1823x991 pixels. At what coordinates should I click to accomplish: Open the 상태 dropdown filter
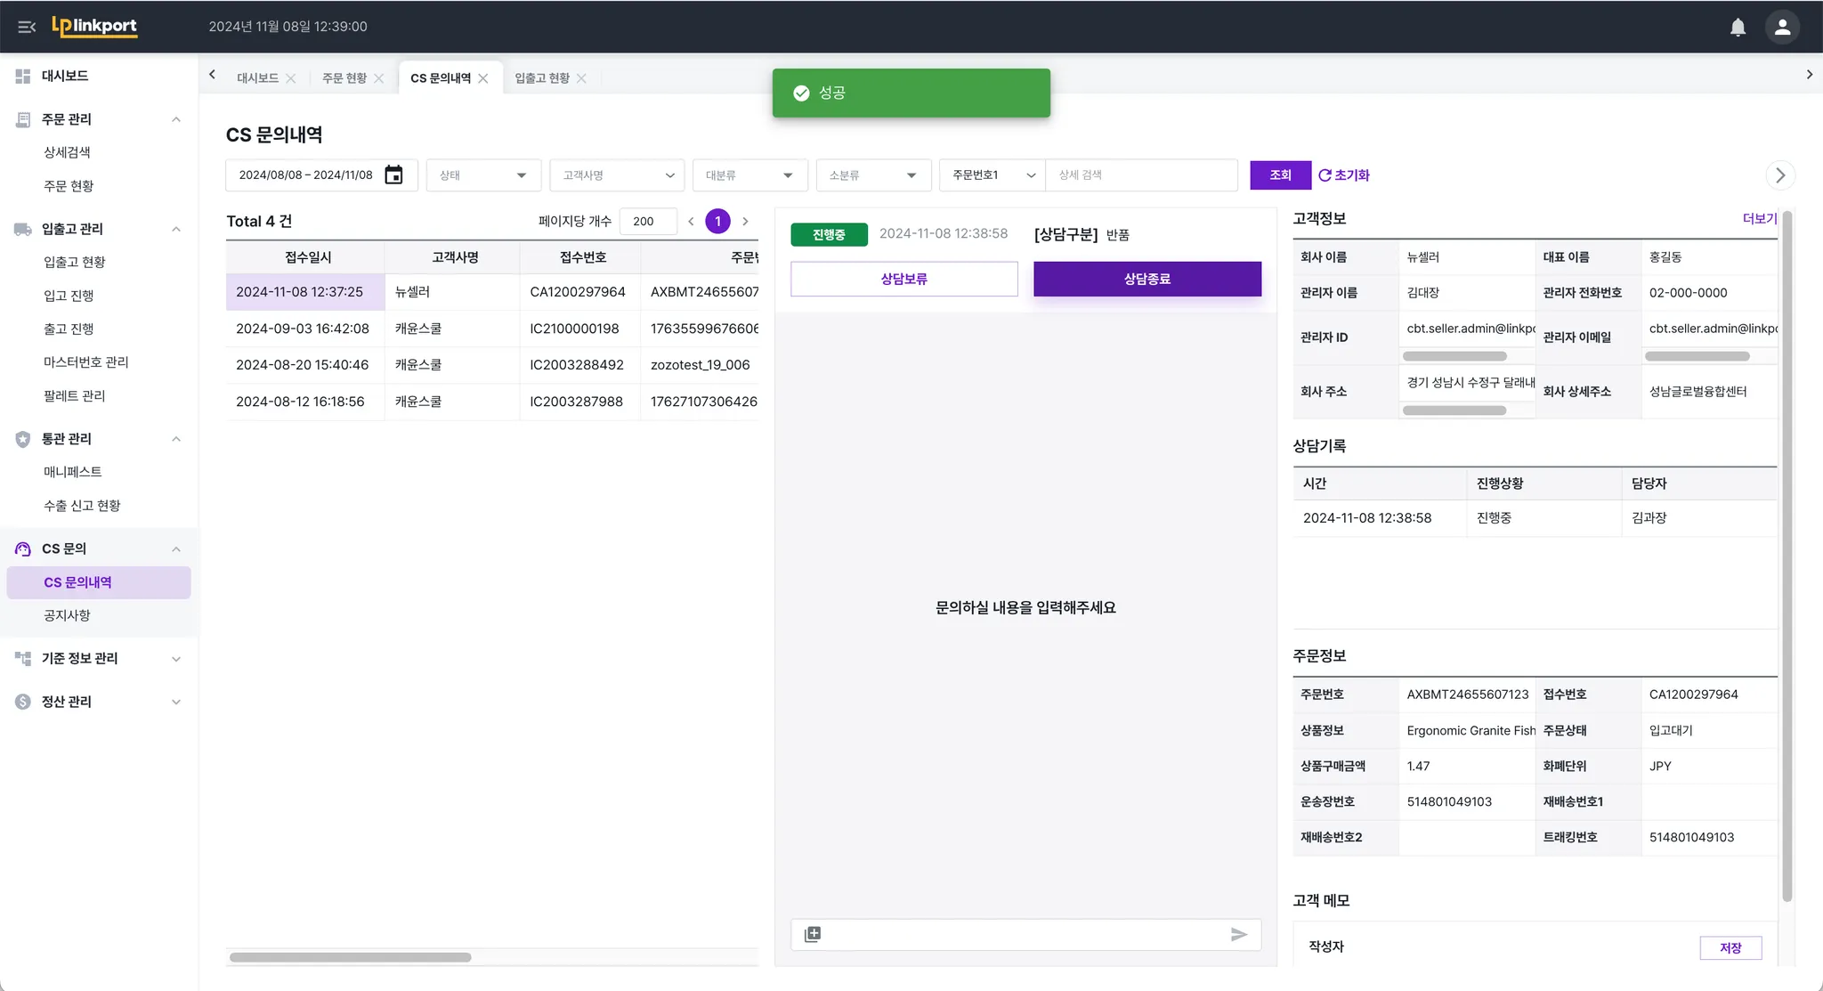[483, 175]
